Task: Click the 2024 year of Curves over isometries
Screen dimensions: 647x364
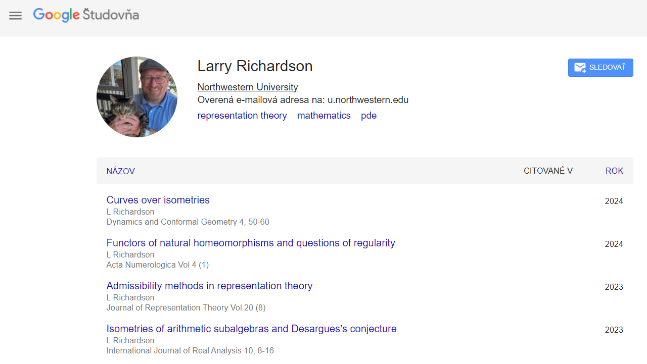Action: 614,201
